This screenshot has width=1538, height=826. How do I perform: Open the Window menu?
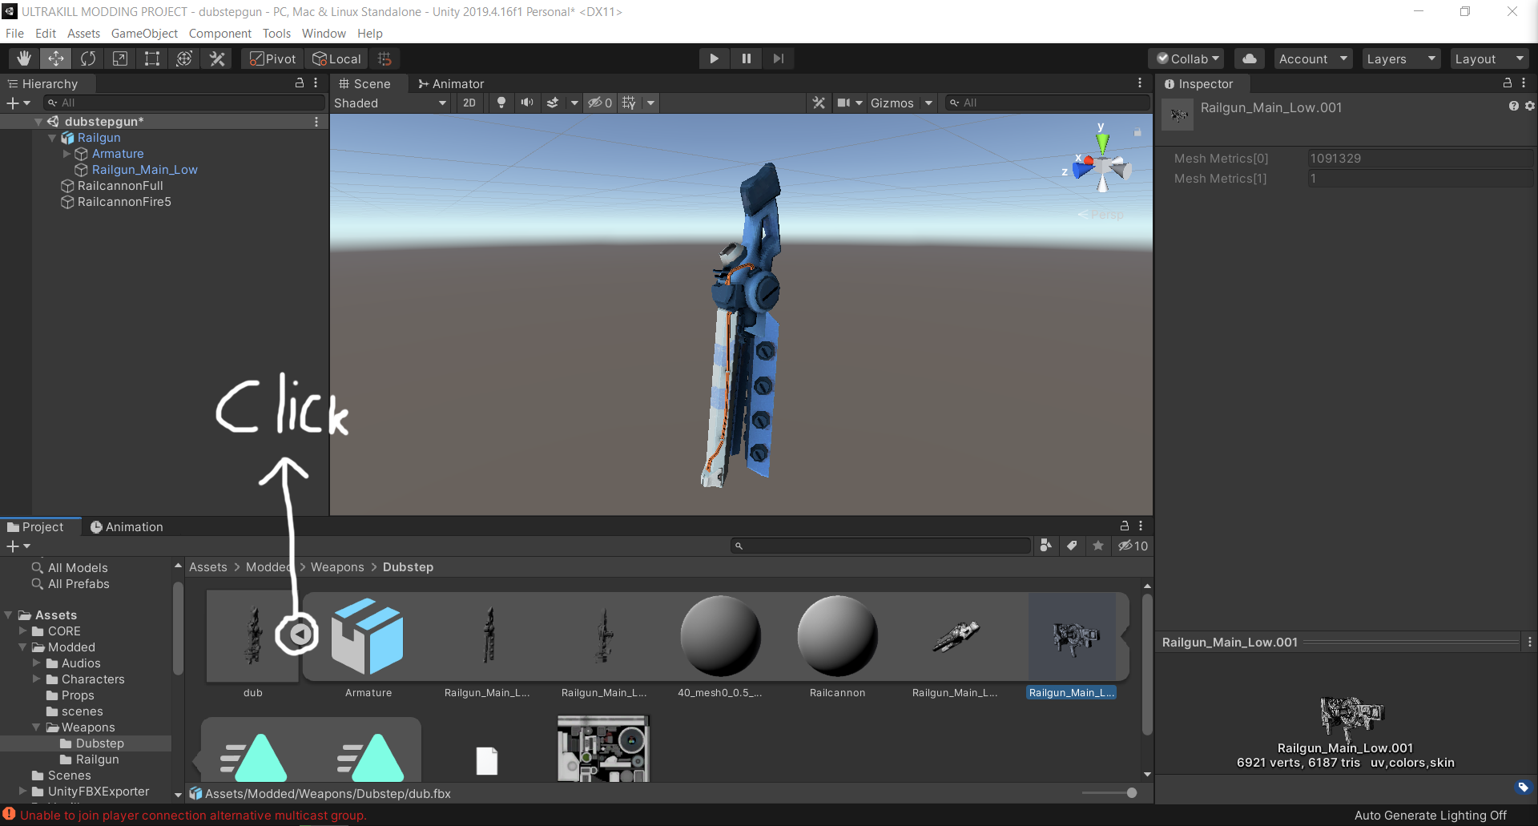[324, 33]
